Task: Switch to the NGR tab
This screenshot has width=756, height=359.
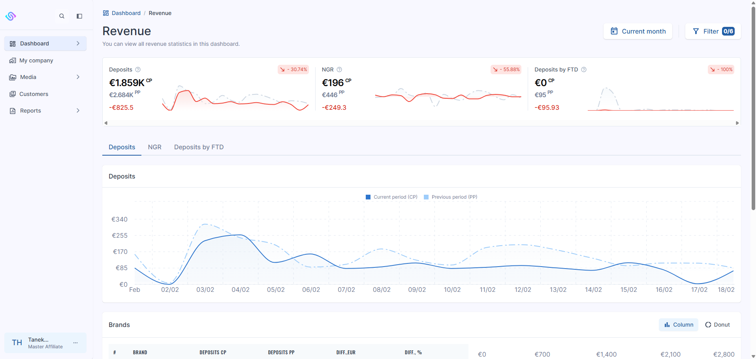Action: click(154, 147)
